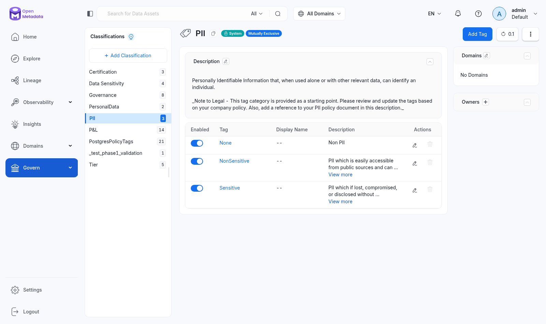Expand the EN language dropdown
Screen dimensions: 546x324
[x=434, y=14]
